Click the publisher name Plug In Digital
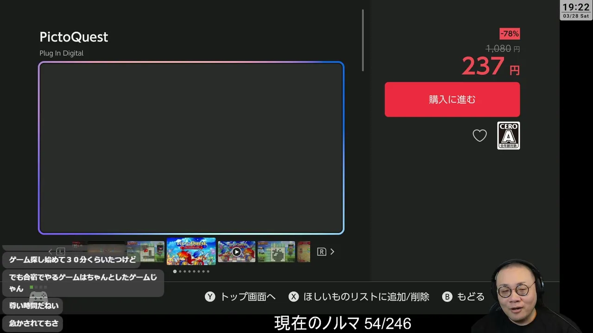Screen dimensions: 593x333 tap(62, 53)
